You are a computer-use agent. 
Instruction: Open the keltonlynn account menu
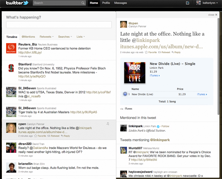click(208, 3)
